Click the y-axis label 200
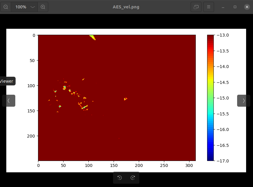253x187 pixels. 31,136
